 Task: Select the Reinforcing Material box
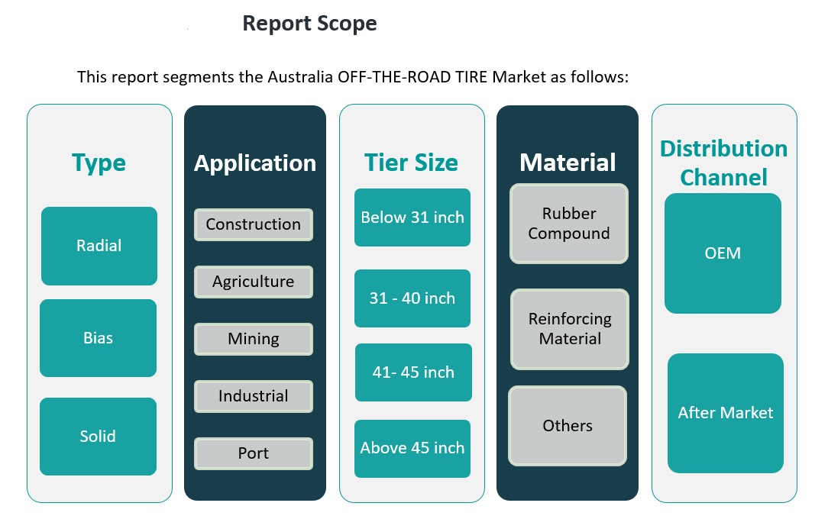click(570, 329)
